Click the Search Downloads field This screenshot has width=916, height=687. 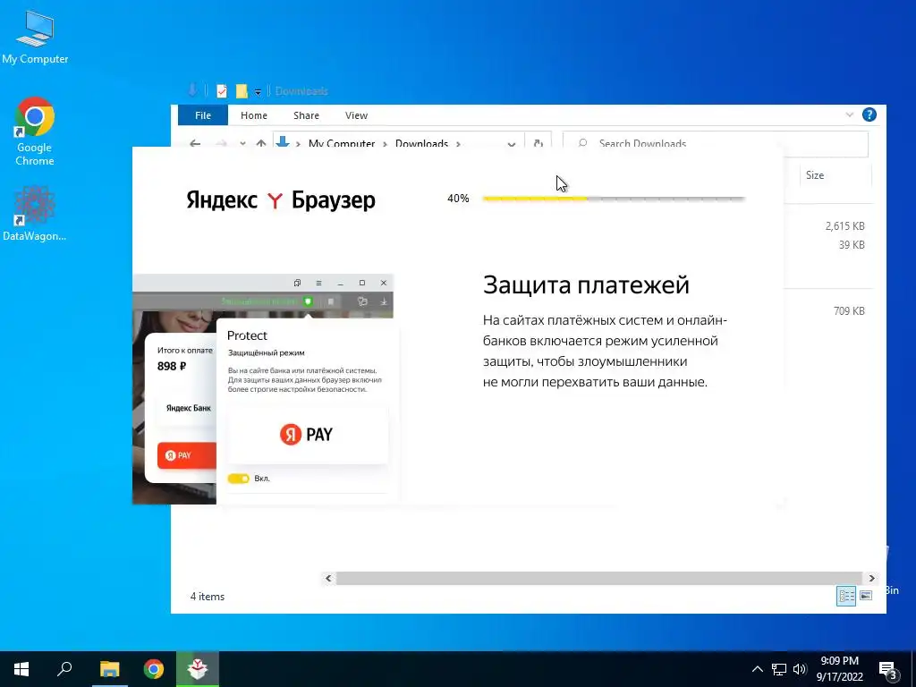point(716,143)
